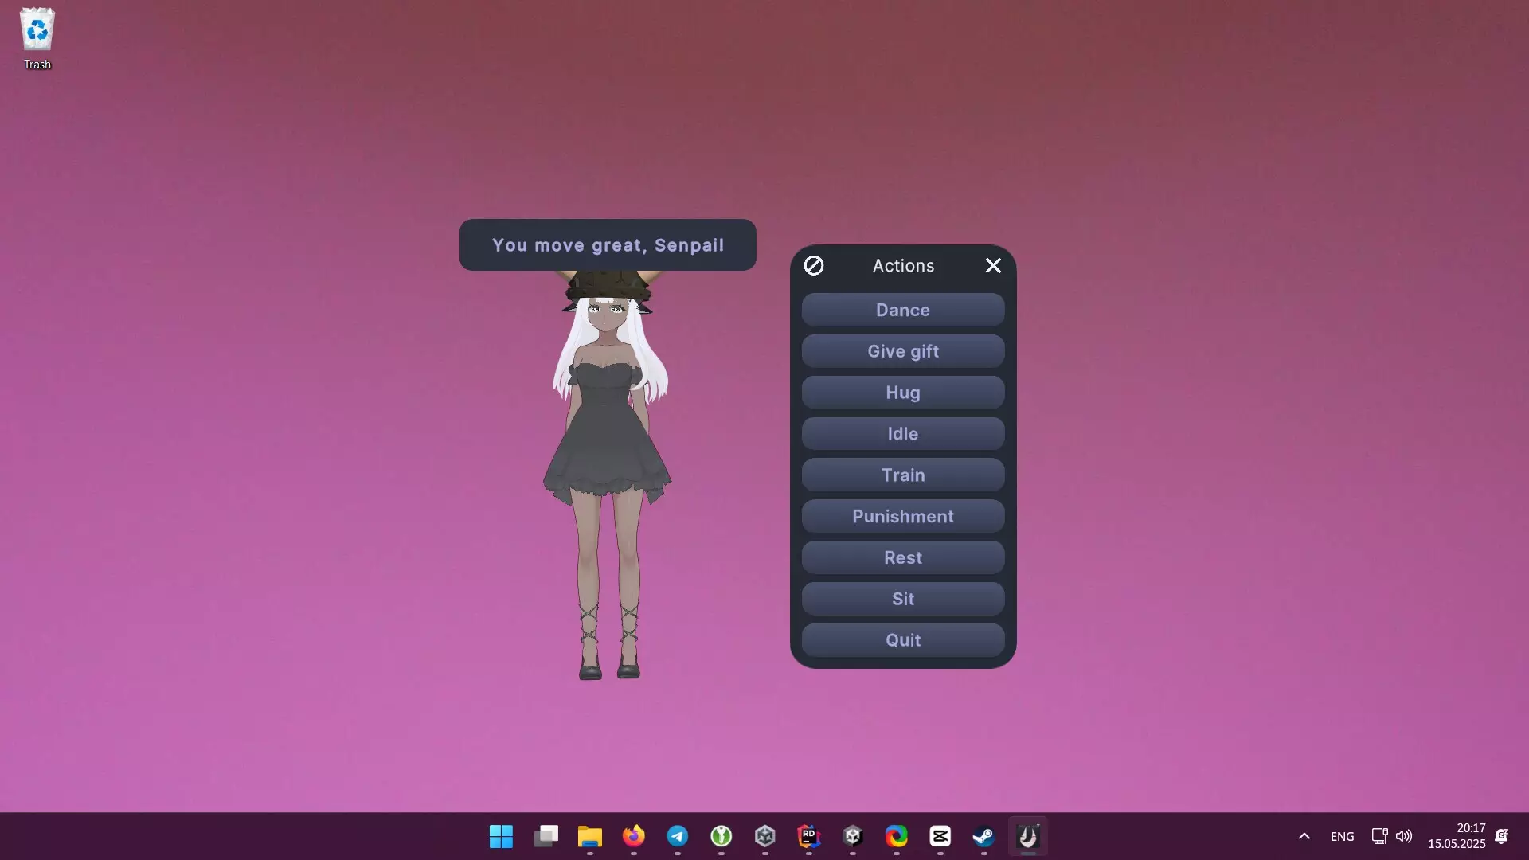
Task: Start the Train action
Action: 902,475
